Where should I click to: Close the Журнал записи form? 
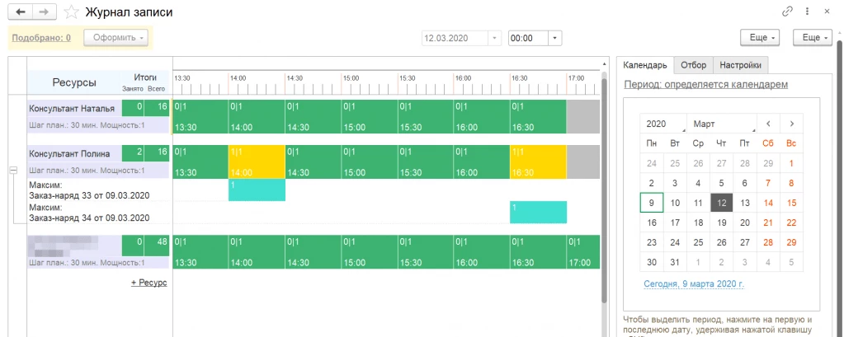[x=827, y=12]
